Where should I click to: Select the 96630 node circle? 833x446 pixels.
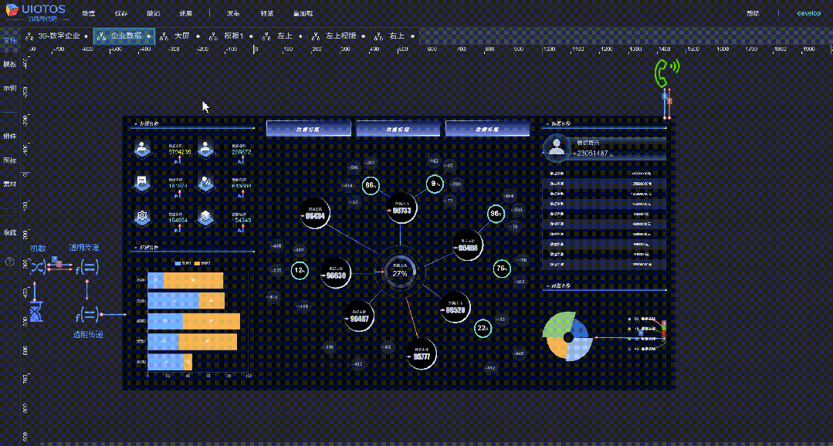(x=336, y=272)
